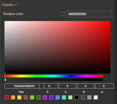Choose the red preset swatch

[x=7, y=97]
